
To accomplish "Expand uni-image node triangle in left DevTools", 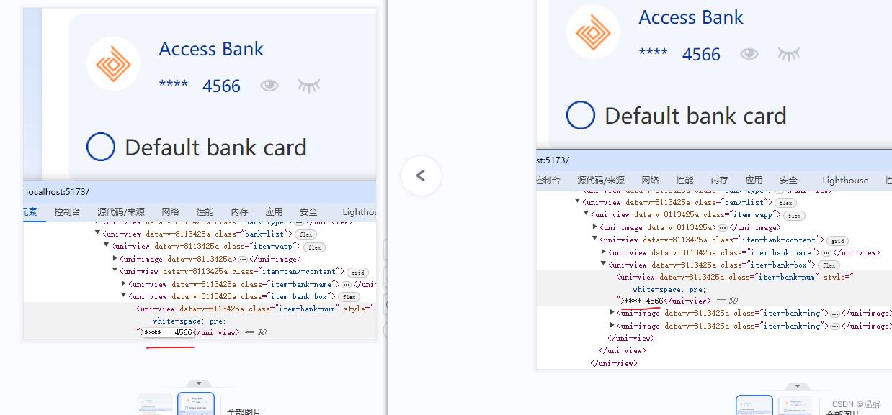I will [115, 258].
